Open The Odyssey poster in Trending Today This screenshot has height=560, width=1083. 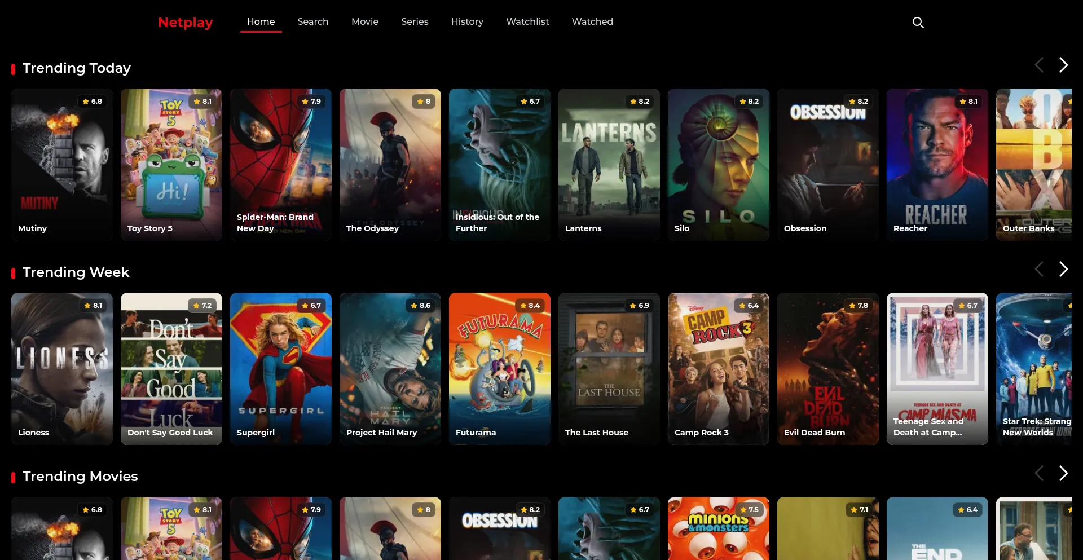point(390,165)
